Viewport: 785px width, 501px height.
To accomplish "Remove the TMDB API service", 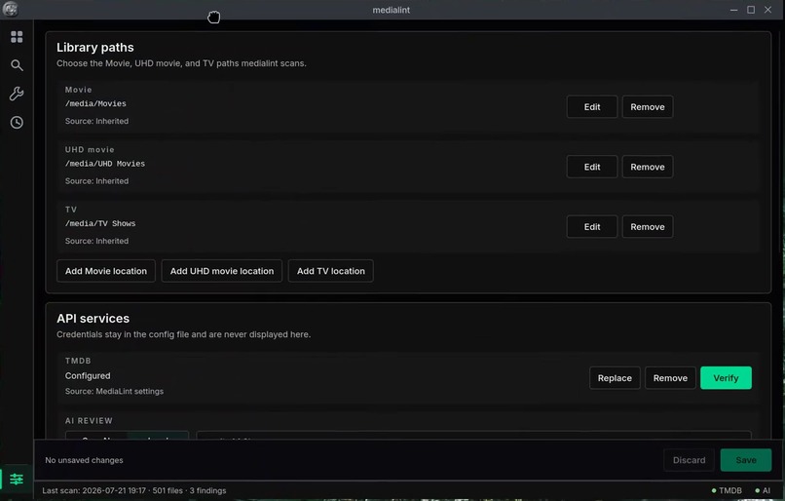I will (x=670, y=378).
